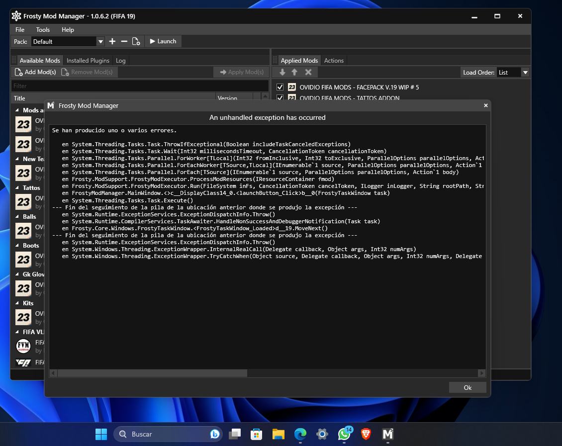
Task: Click the Launch button
Action: coord(163,41)
